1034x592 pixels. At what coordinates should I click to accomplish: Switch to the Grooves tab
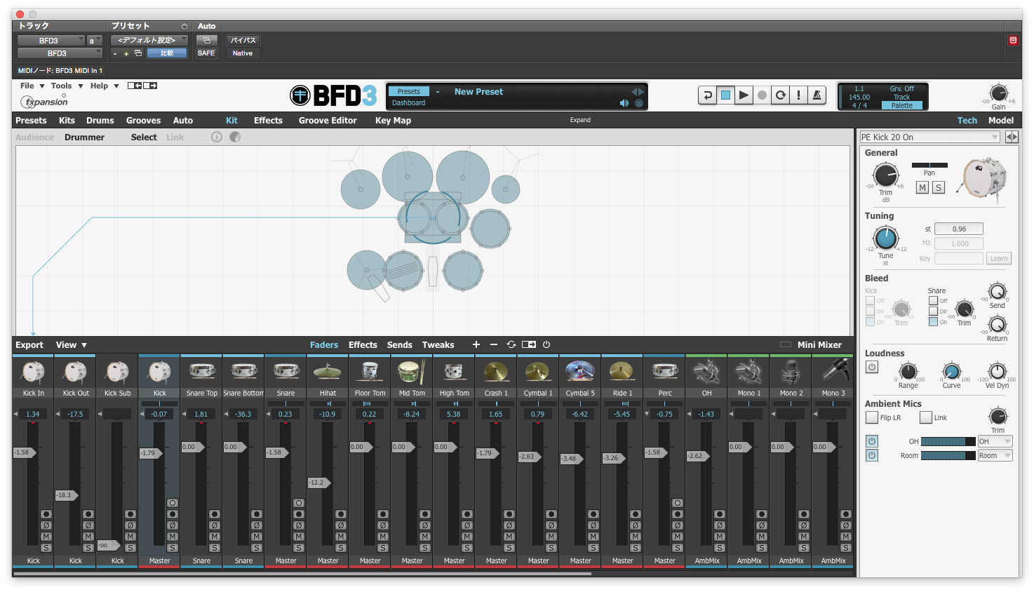pyautogui.click(x=143, y=121)
